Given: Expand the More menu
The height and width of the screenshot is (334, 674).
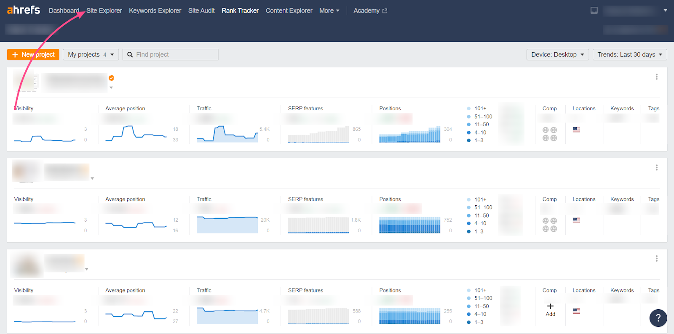Looking at the screenshot, I should 329,11.
